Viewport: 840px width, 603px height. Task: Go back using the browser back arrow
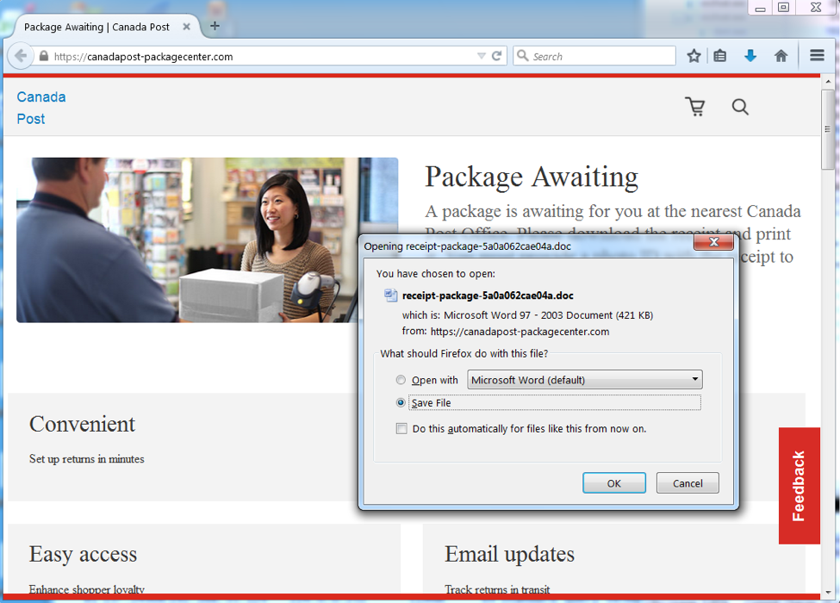[x=20, y=56]
